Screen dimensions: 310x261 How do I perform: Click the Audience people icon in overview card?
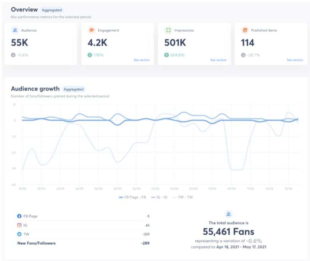[15, 30]
